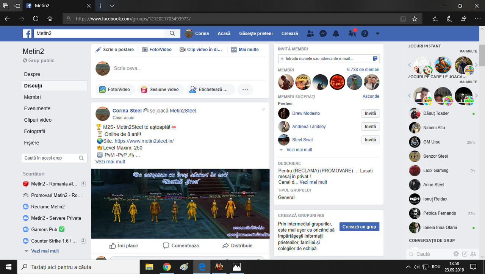The image size is (485, 274).
Task: Refresh the page with reload icon
Action: [x=36, y=19]
